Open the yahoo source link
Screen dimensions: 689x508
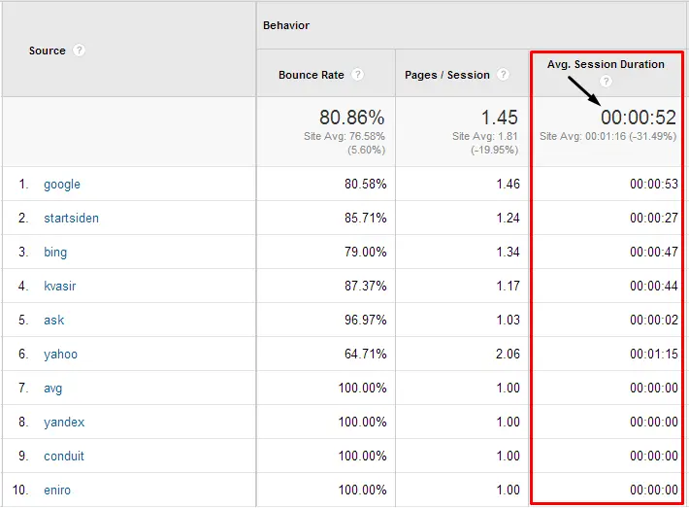click(60, 355)
